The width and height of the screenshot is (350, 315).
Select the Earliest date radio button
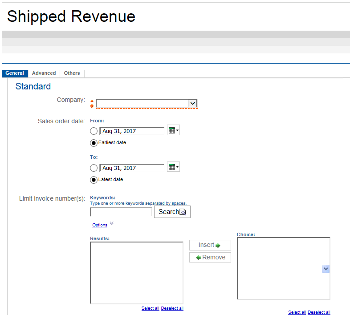click(x=94, y=143)
